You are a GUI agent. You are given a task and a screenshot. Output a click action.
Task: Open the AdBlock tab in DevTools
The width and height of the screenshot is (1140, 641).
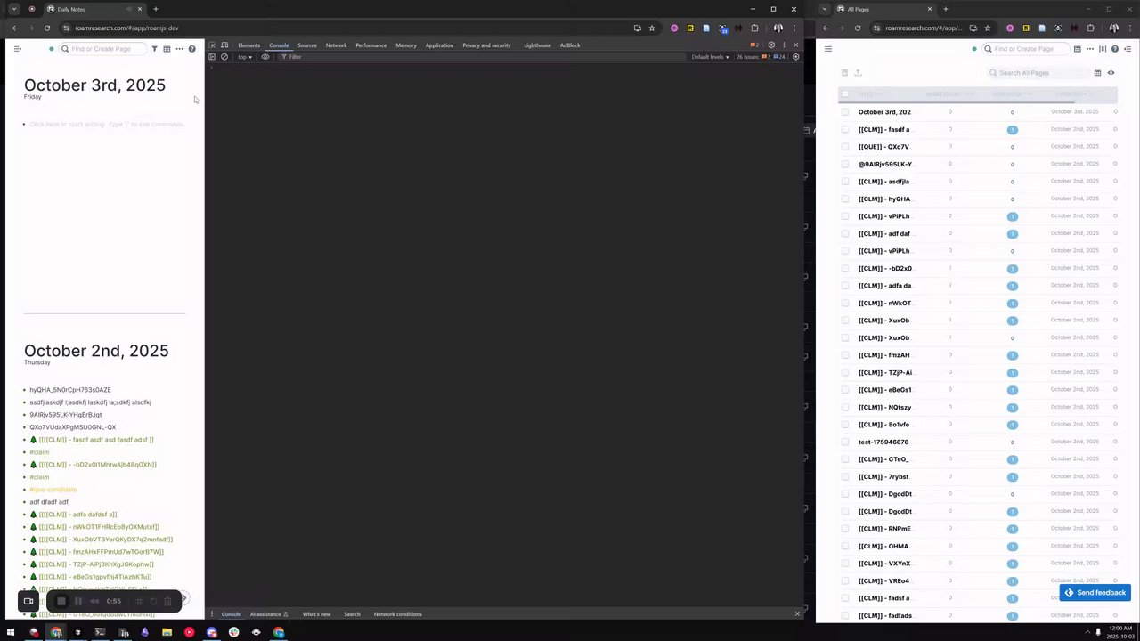(x=570, y=45)
